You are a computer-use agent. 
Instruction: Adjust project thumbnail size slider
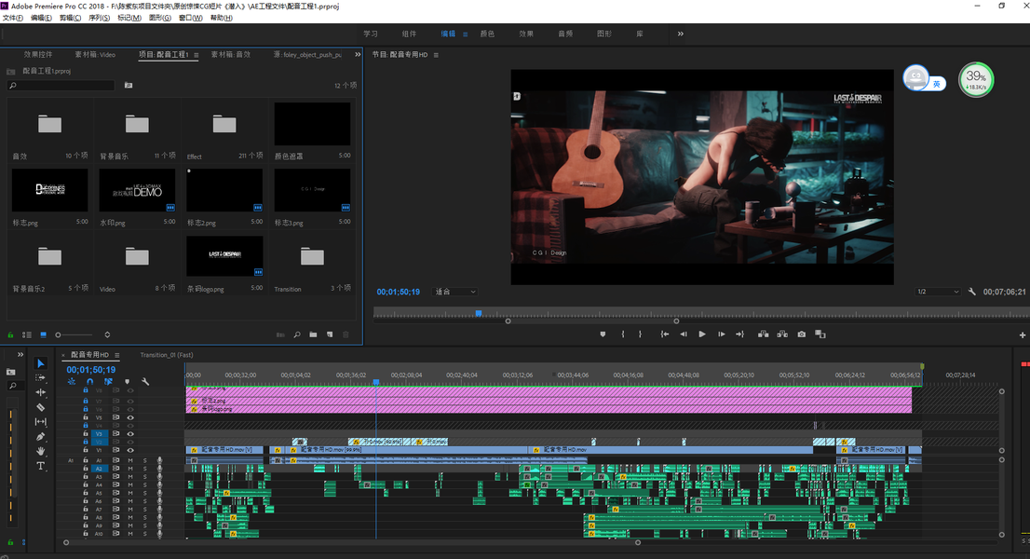pos(74,335)
